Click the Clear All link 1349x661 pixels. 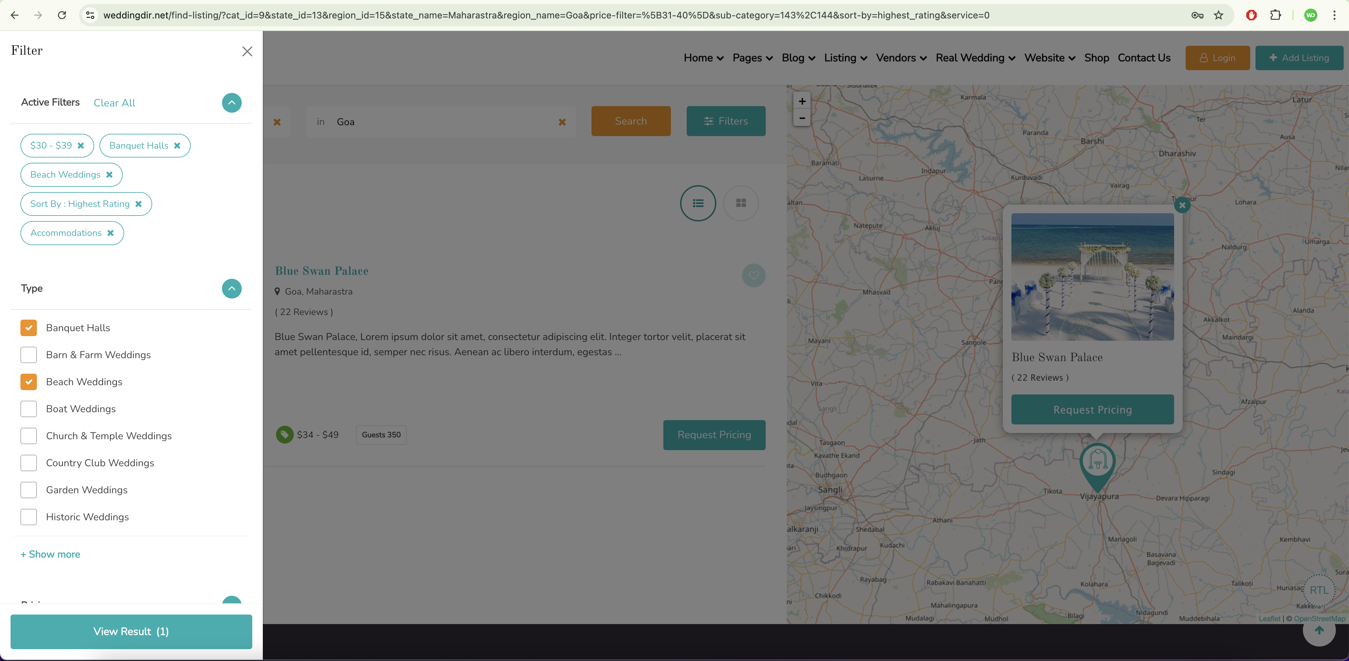click(114, 103)
